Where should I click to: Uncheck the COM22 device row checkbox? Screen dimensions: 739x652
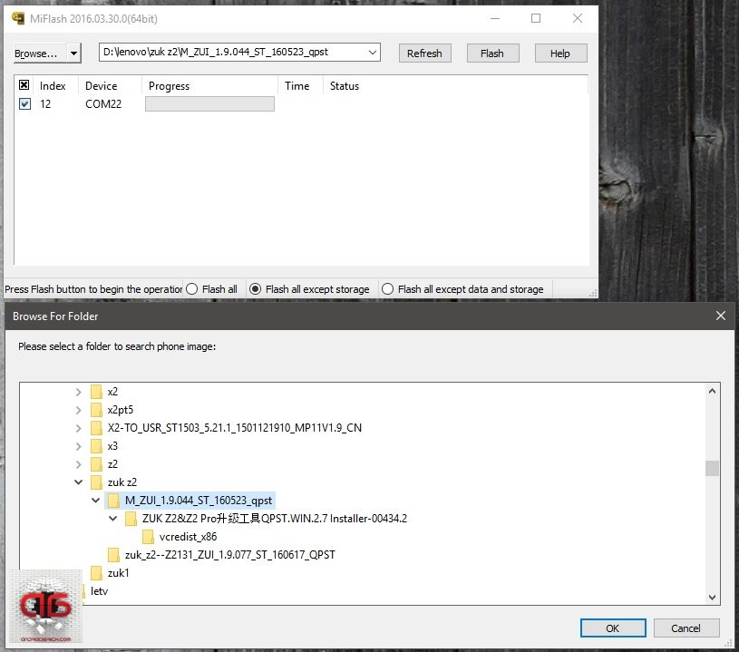coord(24,104)
